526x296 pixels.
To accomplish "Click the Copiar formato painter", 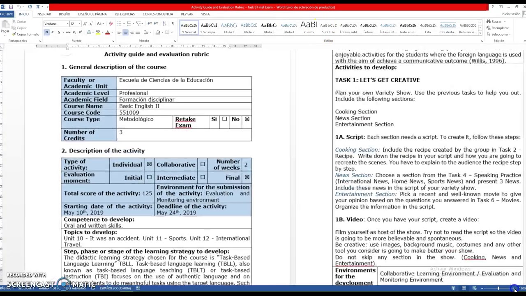I will pyautogui.click(x=26, y=34).
